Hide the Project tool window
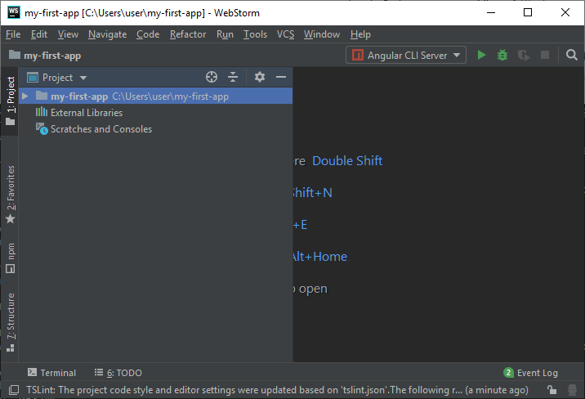Viewport: 585px width, 399px height. pyautogui.click(x=281, y=77)
